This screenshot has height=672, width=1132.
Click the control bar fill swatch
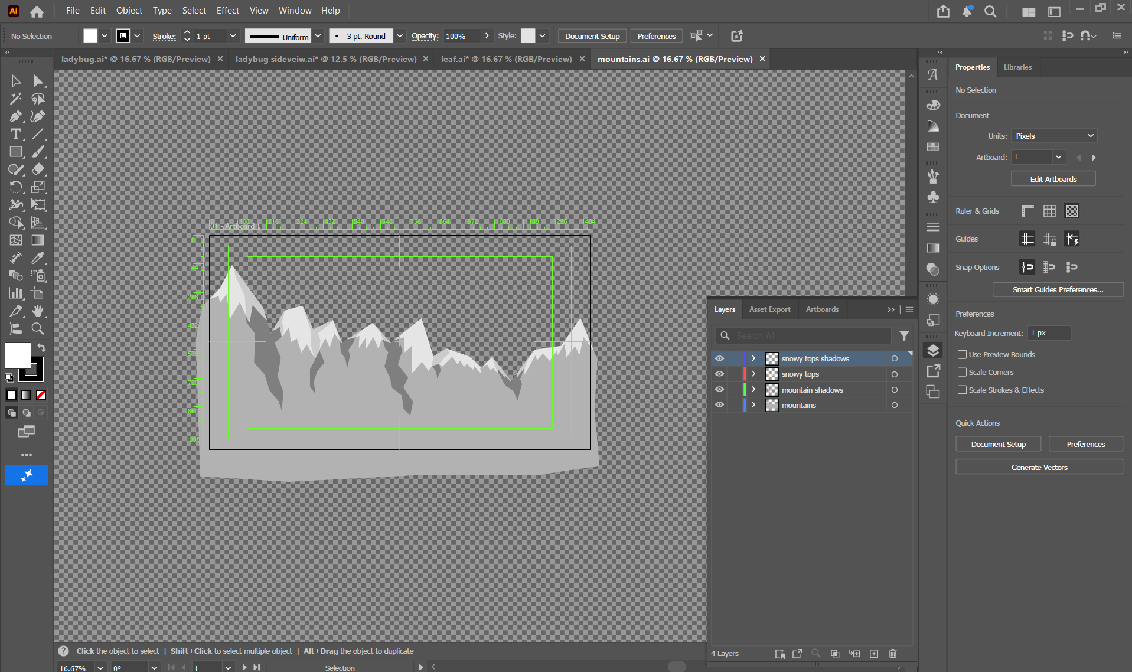(90, 36)
